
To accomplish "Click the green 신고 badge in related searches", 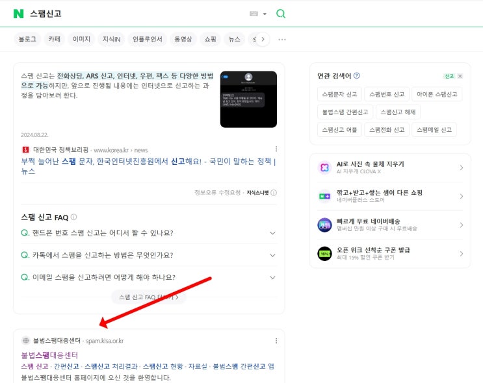I will pyautogui.click(x=449, y=76).
